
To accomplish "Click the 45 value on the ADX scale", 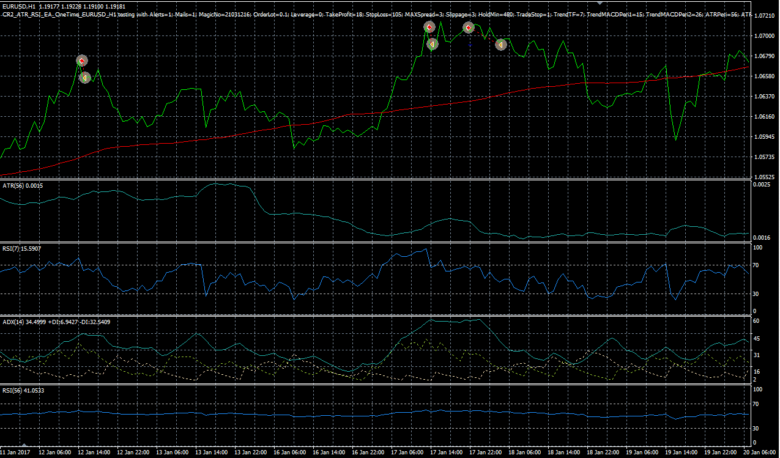I will [x=757, y=338].
